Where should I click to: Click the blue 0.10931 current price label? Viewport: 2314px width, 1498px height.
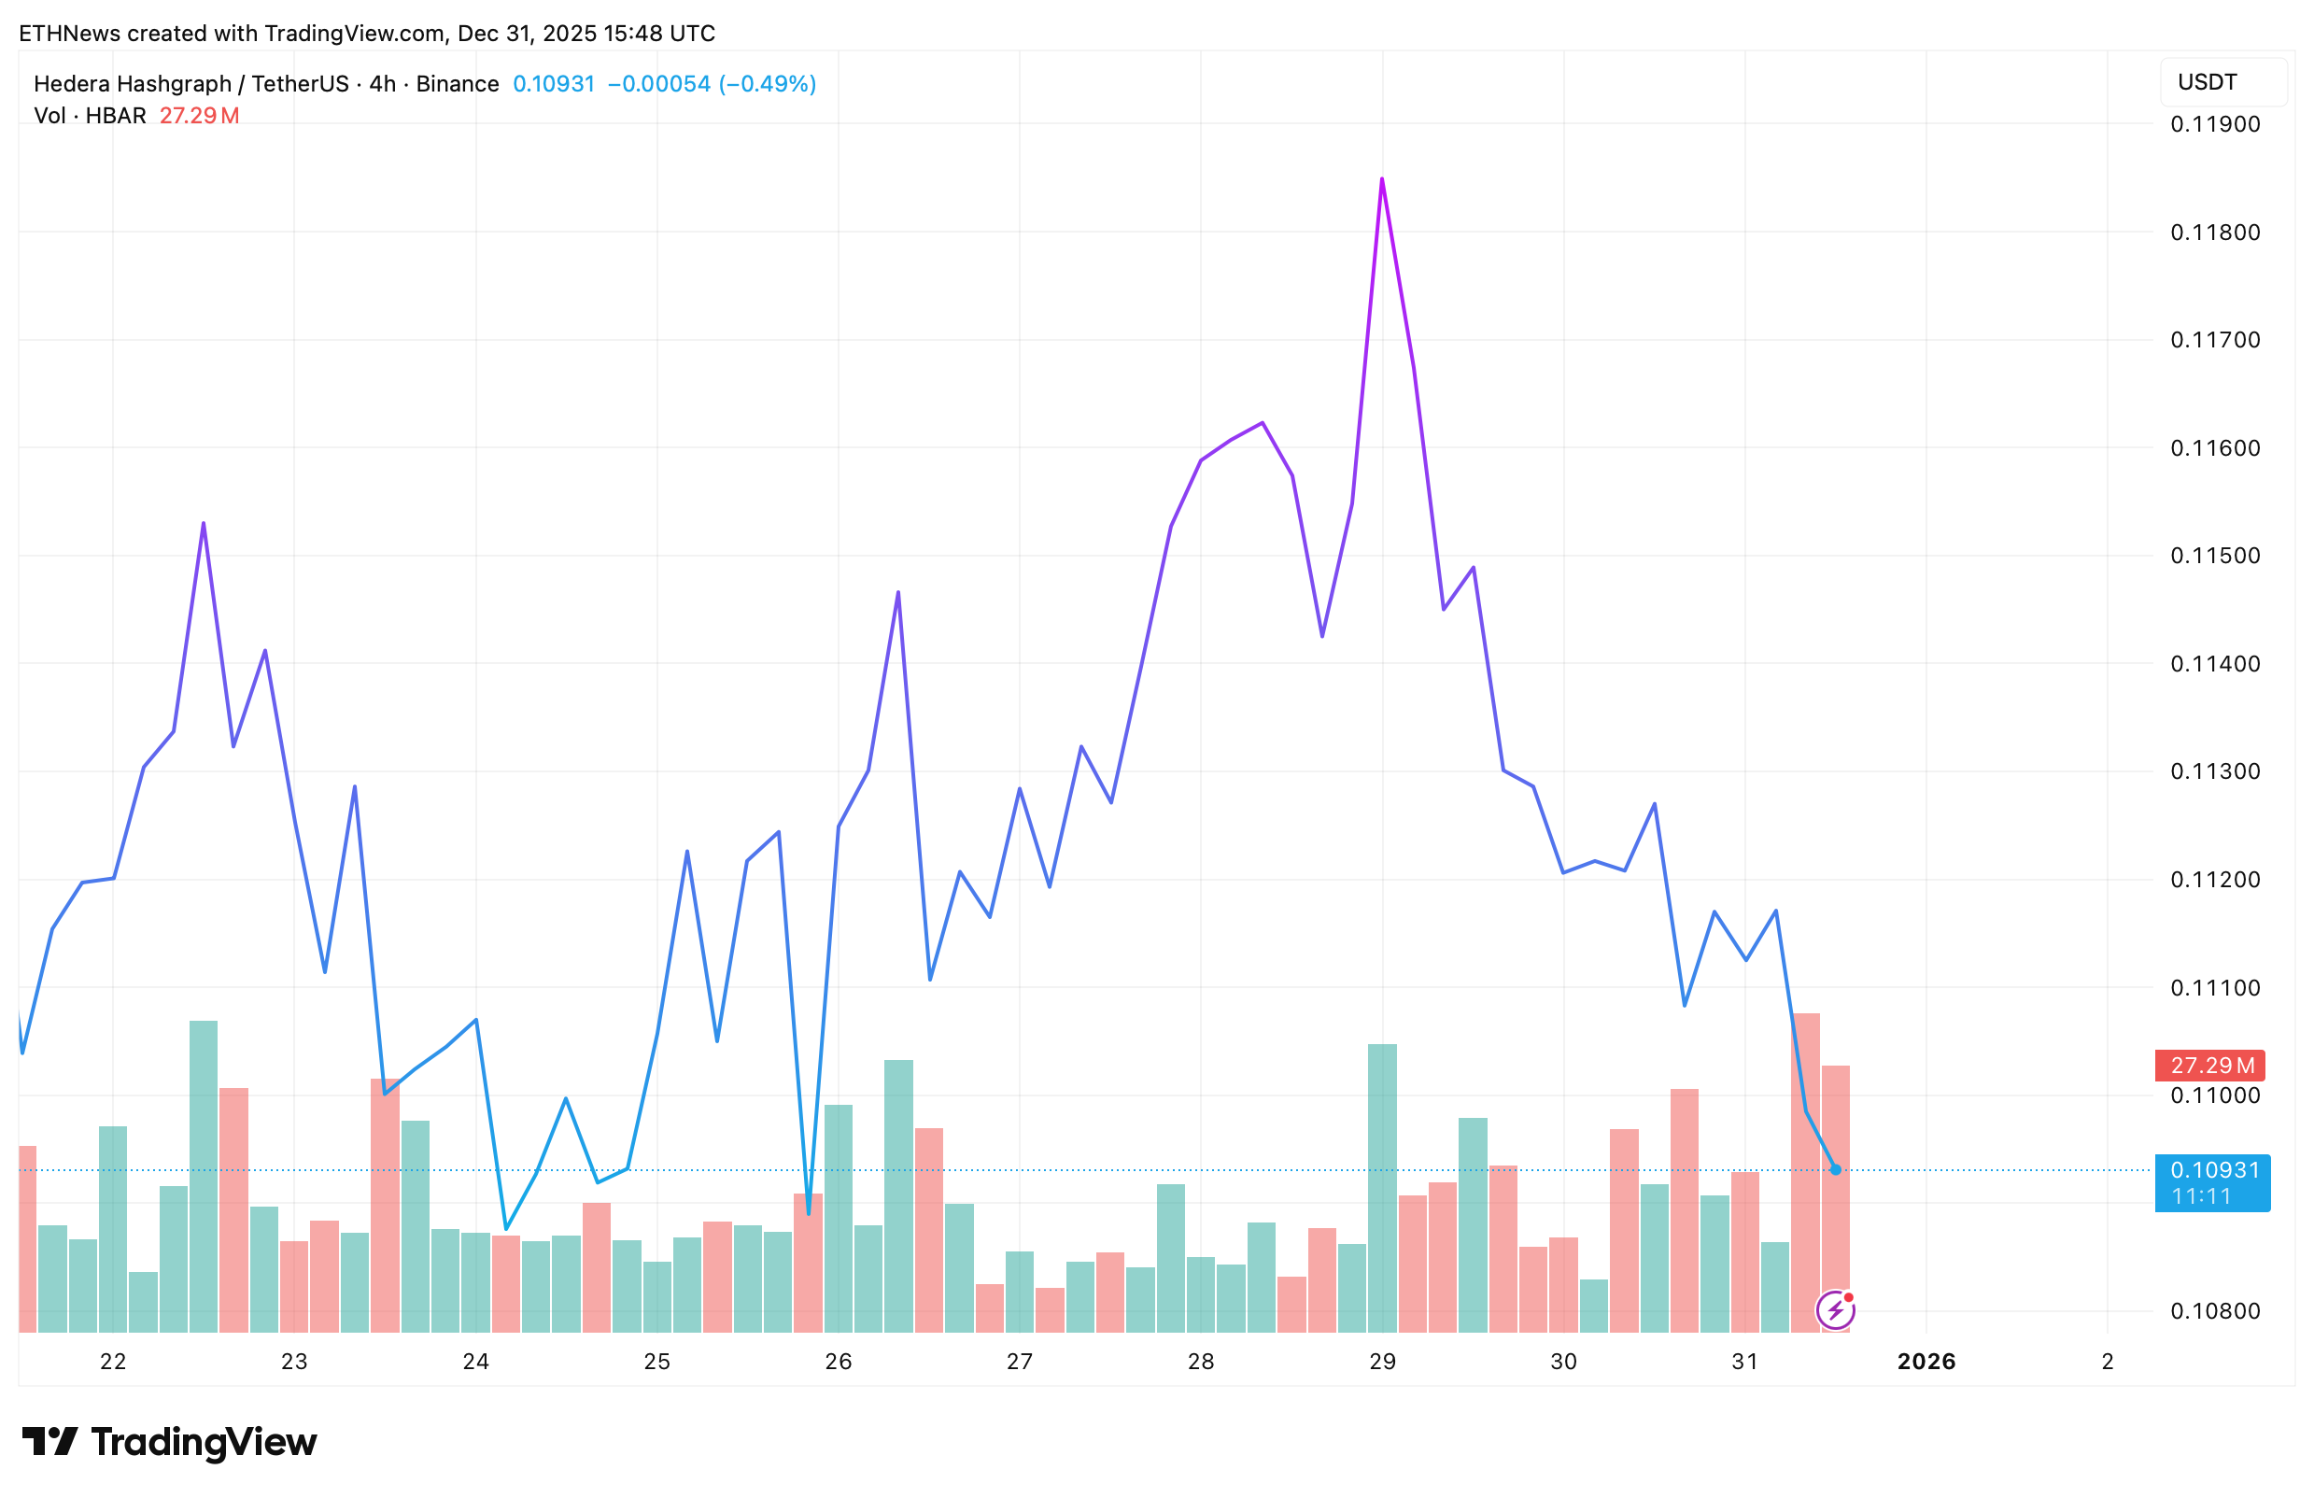2211,1182
